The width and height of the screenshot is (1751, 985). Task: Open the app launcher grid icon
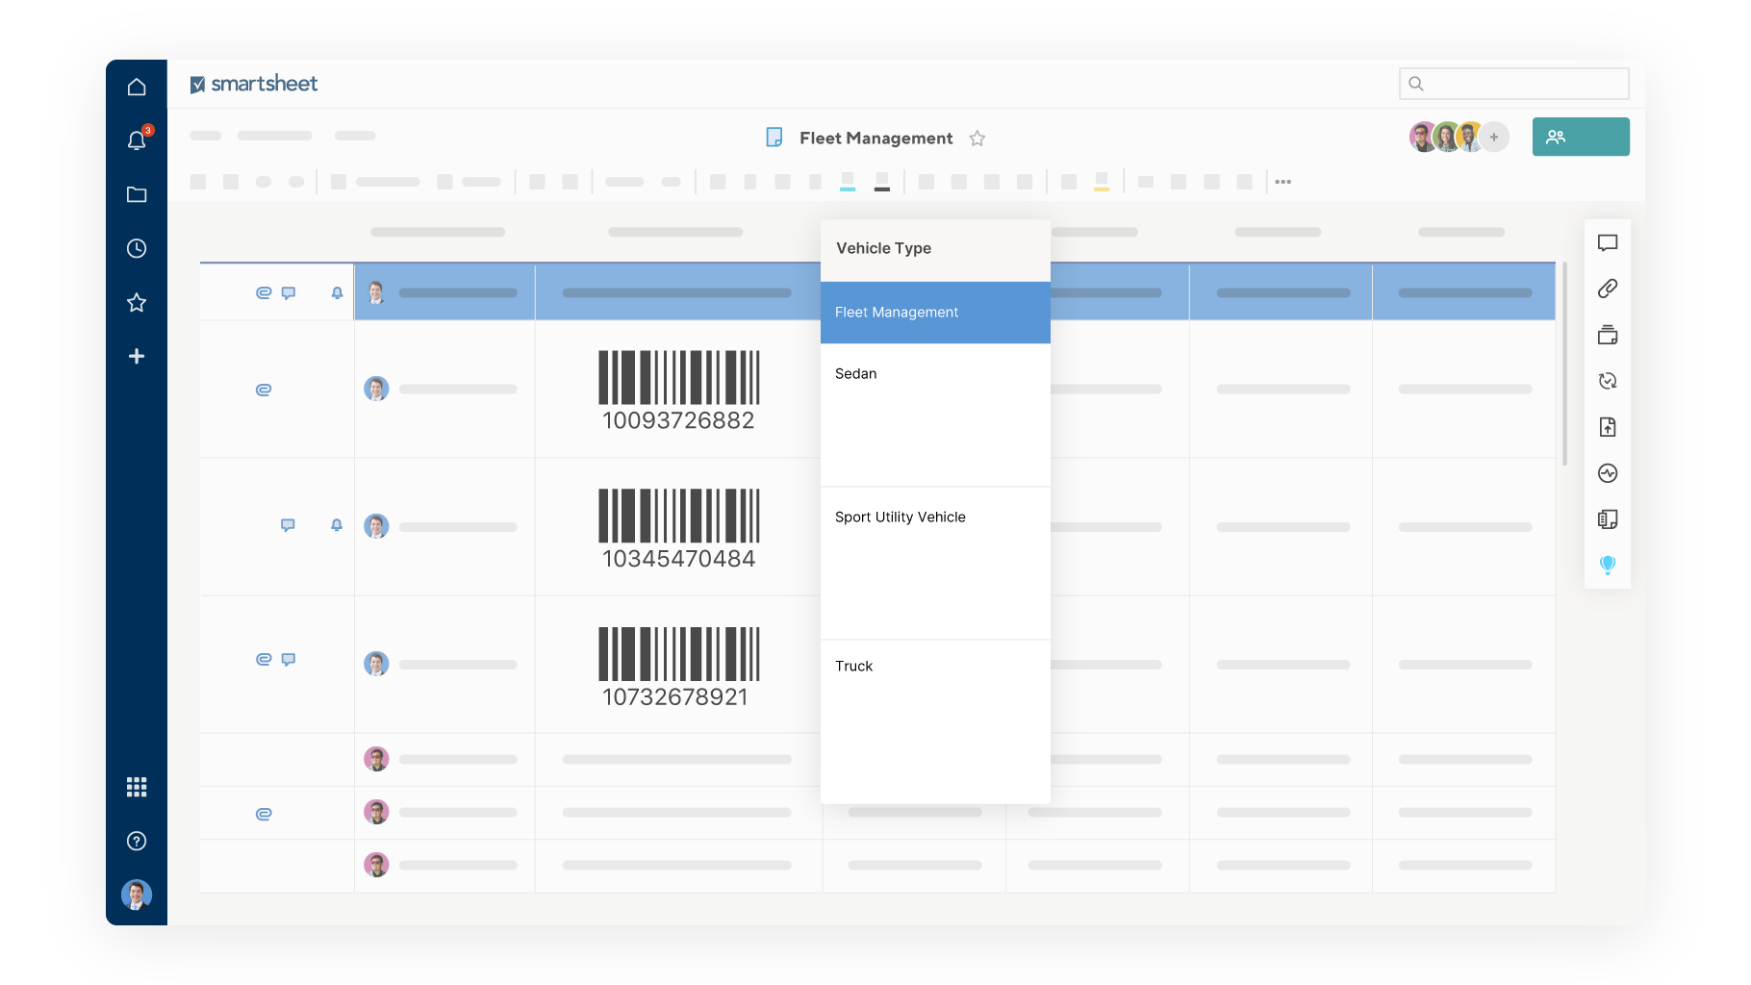coord(137,787)
